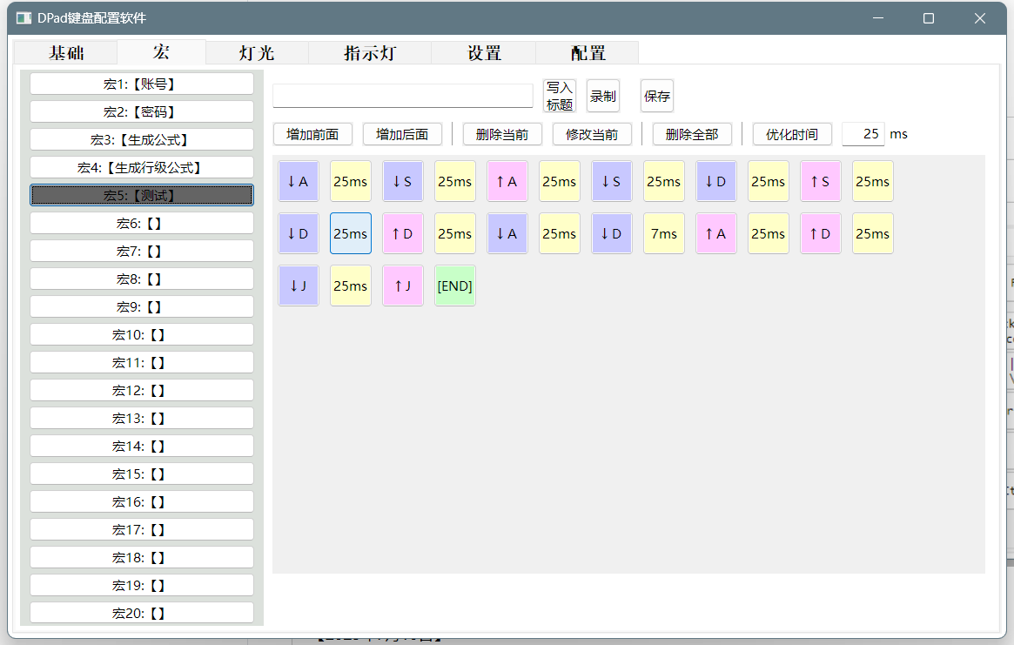Image resolution: width=1014 pixels, height=645 pixels.
Task: Open the 设置 tab
Action: 484,53
